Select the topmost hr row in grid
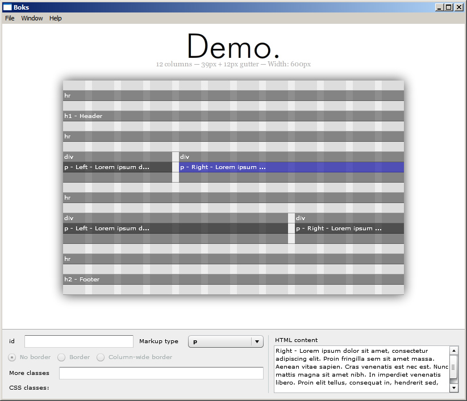 pyautogui.click(x=233, y=96)
